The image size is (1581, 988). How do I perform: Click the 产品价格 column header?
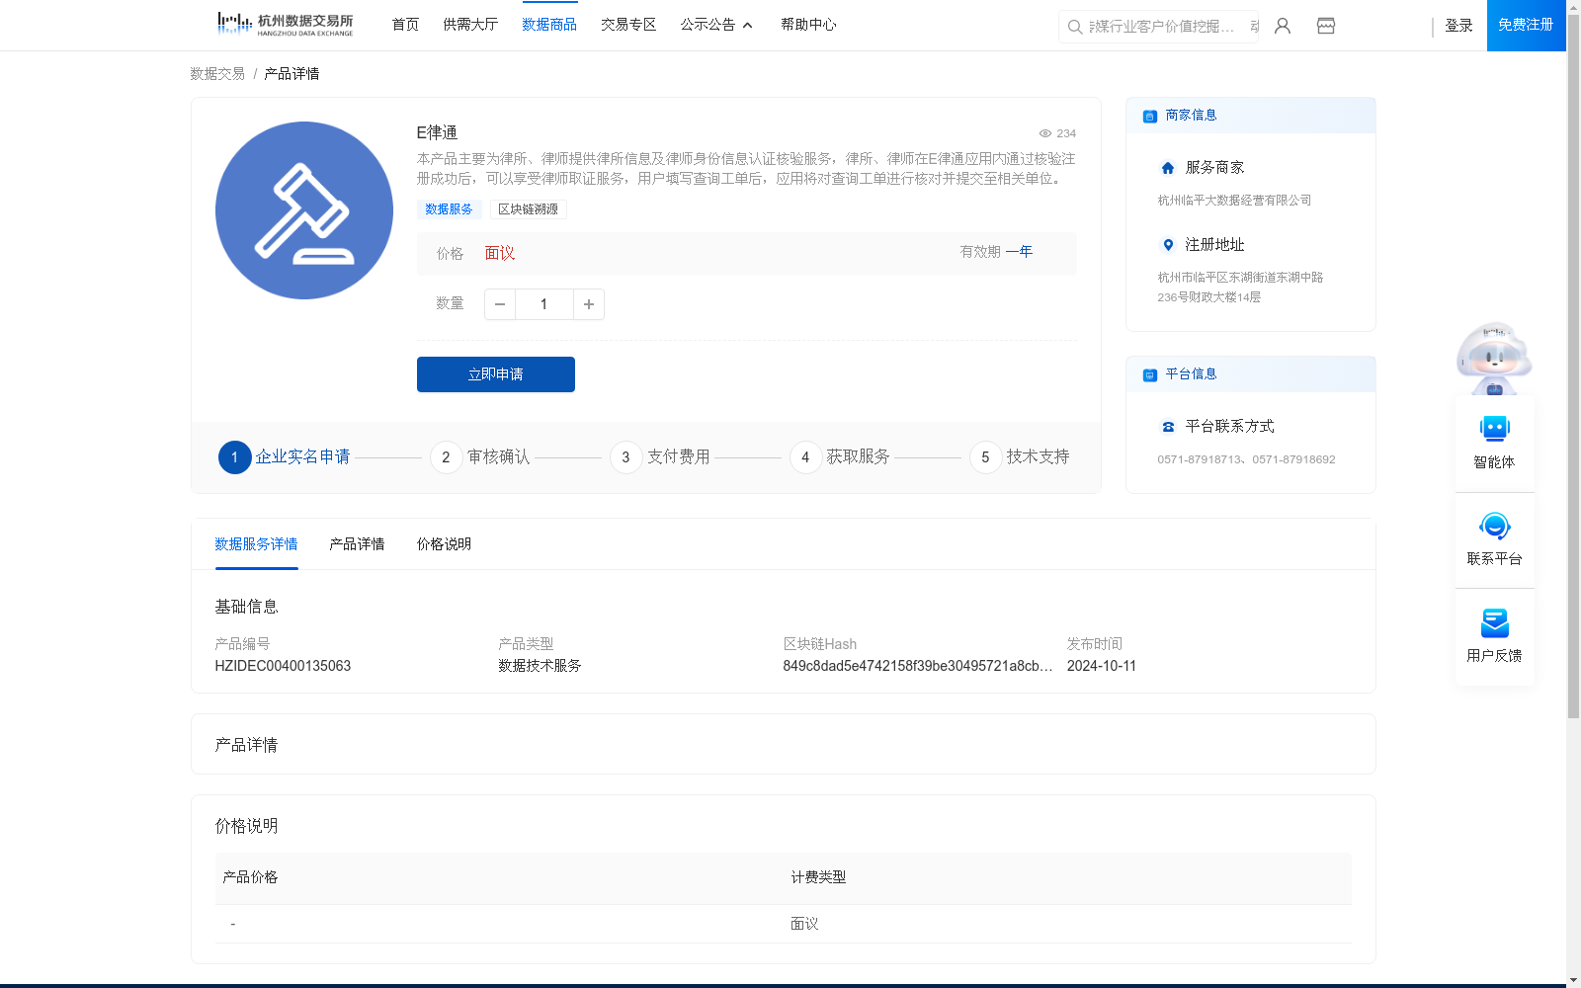250,877
